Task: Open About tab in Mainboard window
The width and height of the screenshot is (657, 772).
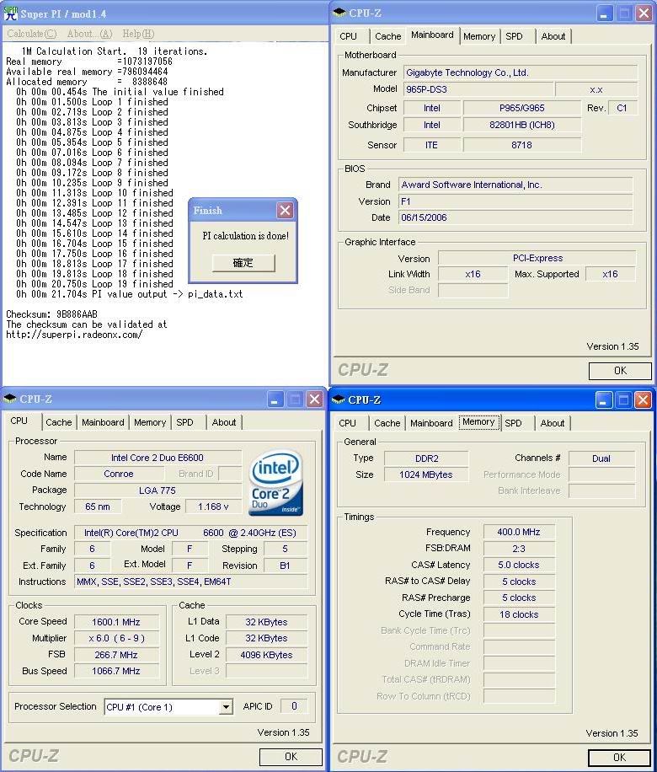Action: (x=553, y=36)
